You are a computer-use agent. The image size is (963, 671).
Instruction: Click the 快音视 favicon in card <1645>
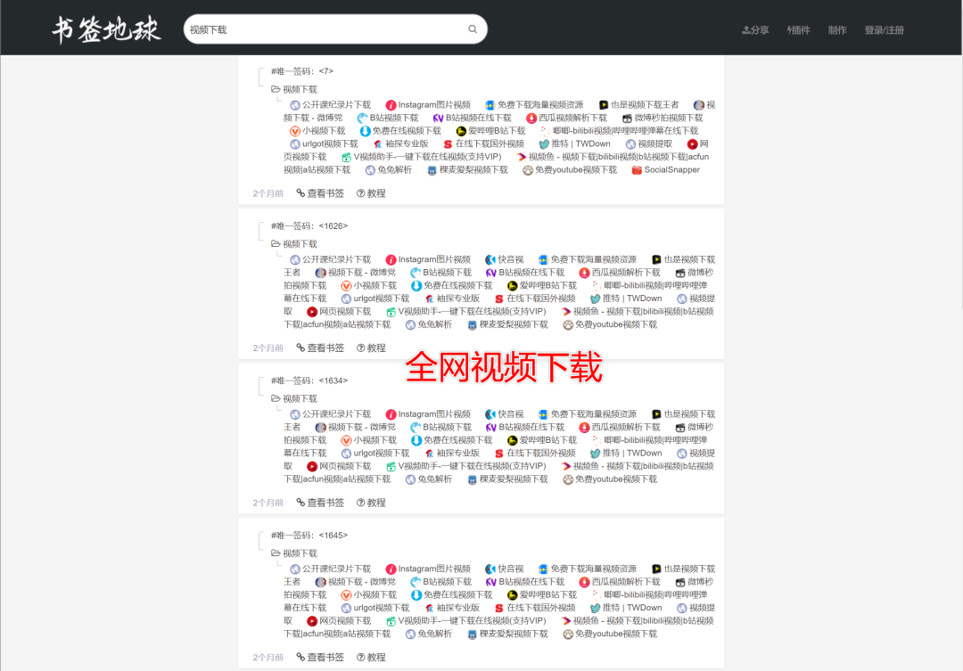pos(490,569)
